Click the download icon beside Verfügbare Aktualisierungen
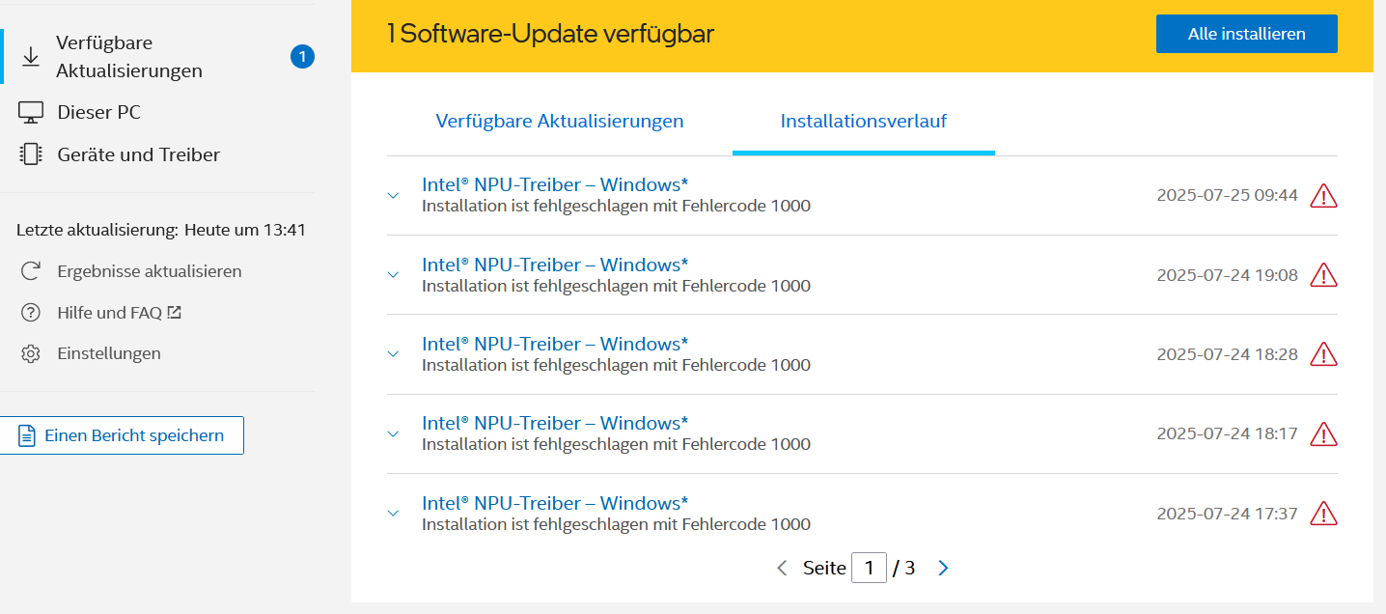This screenshot has width=1386, height=614. tap(31, 57)
